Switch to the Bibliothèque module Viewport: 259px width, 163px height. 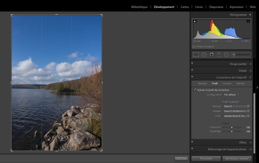tap(139, 7)
